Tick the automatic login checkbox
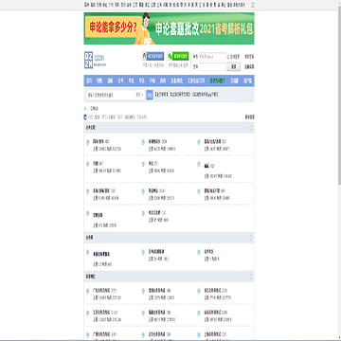This screenshot has height=341, width=341. 228,57
